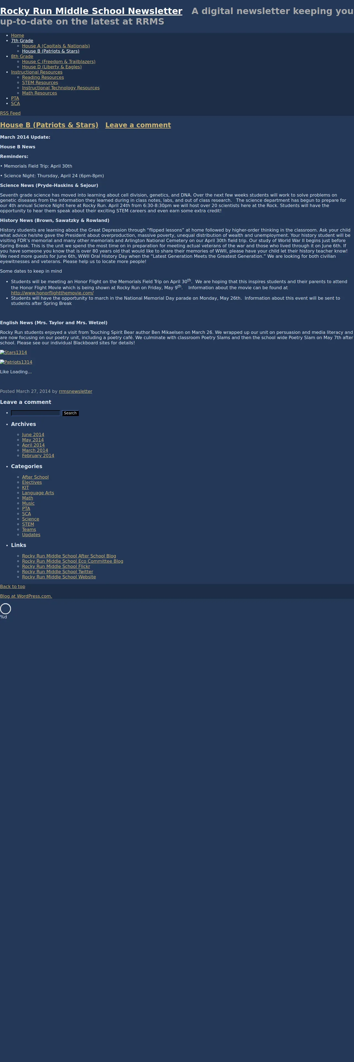Viewport: 354px width, 1062px height.
Task: Open the Rocky Run Middle School Newsletter title link
Action: [x=91, y=11]
